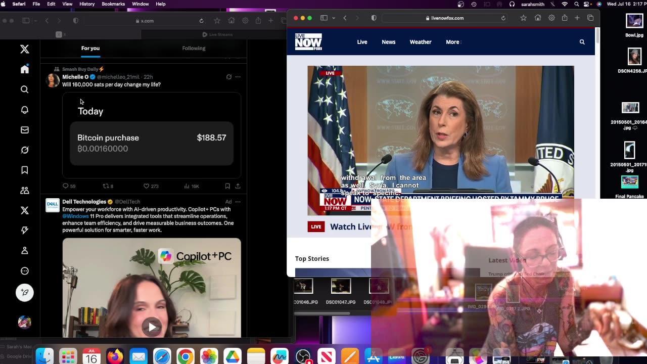
Task: Like Michelle O's post with 273 likes
Action: point(151,186)
